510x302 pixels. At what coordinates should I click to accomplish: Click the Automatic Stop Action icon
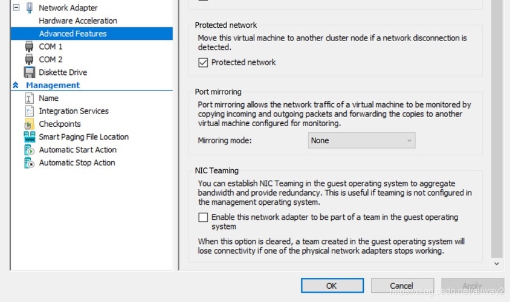pyautogui.click(x=29, y=163)
